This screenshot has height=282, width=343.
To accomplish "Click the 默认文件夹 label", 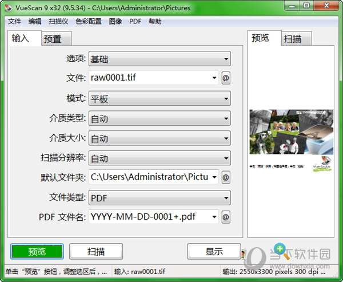I will [x=63, y=177].
